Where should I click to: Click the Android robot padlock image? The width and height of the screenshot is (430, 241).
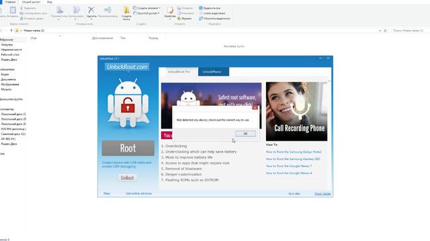click(x=128, y=103)
